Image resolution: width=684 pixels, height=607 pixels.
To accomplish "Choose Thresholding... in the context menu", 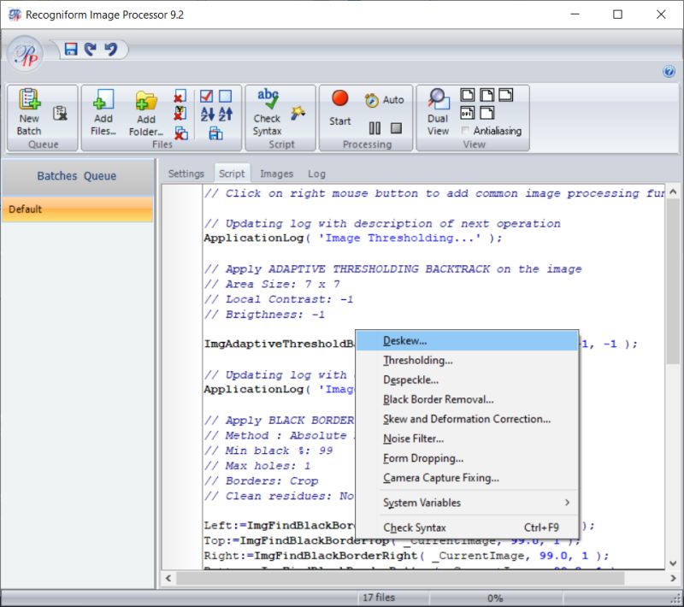I will (x=467, y=360).
